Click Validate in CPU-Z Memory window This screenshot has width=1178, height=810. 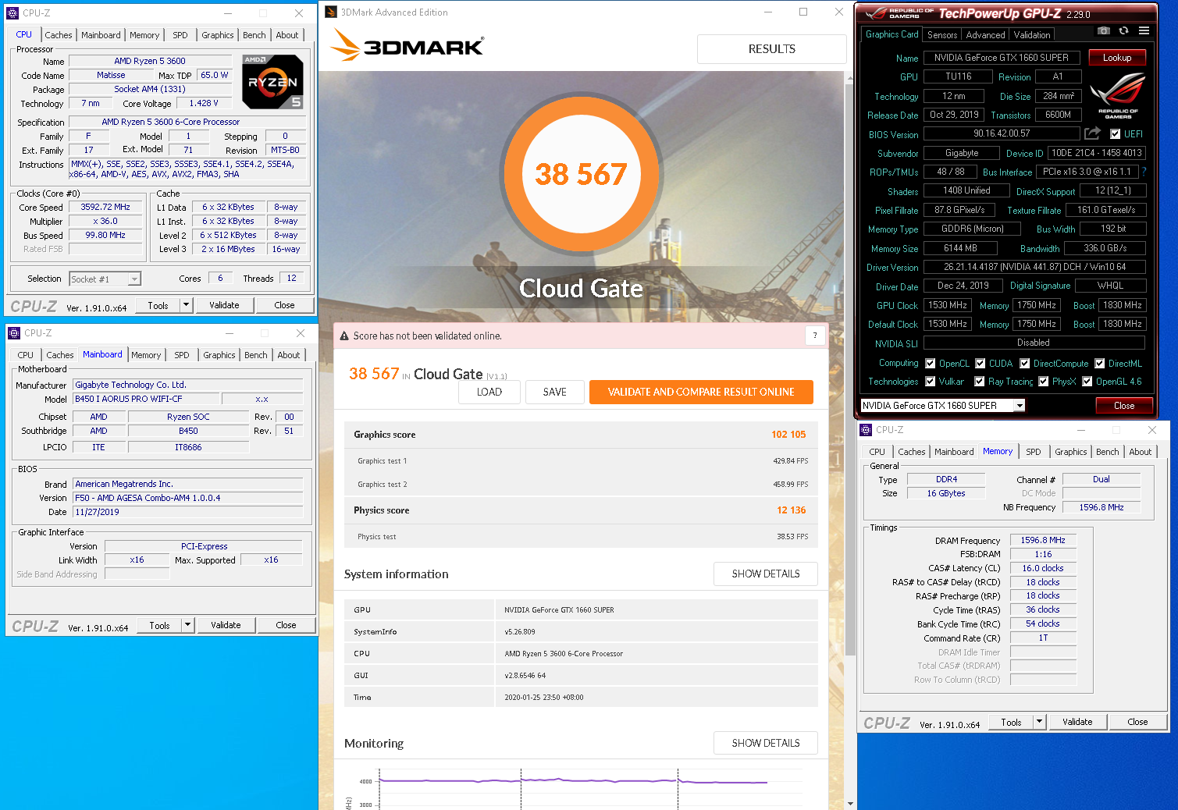pos(1077,722)
